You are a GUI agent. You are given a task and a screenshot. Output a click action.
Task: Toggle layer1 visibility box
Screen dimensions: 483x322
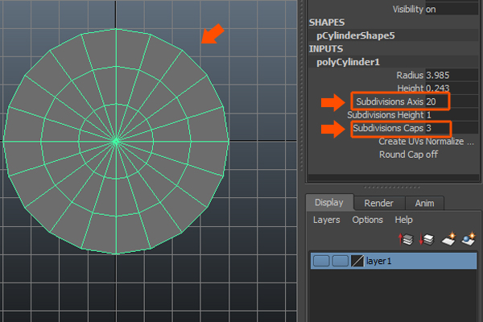coord(321,261)
